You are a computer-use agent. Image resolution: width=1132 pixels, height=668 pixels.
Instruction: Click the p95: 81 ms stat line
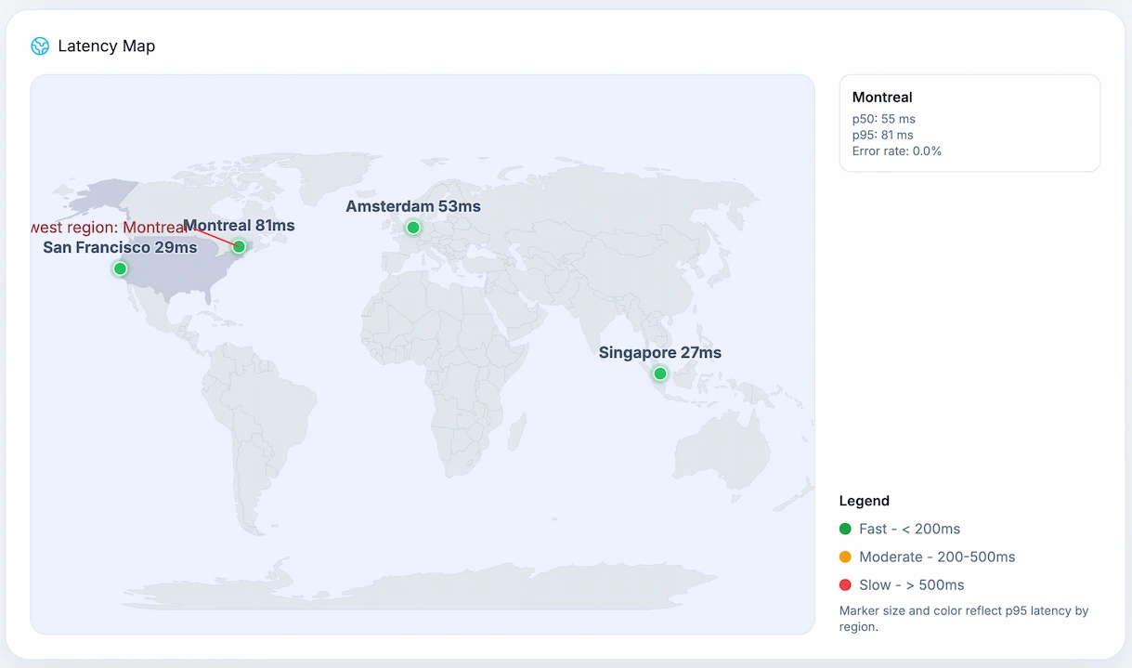(x=882, y=135)
